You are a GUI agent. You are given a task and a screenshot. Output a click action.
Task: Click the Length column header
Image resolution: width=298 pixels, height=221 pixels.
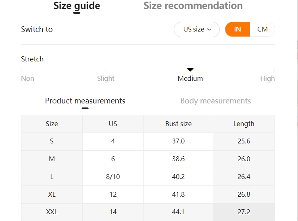coord(244,124)
